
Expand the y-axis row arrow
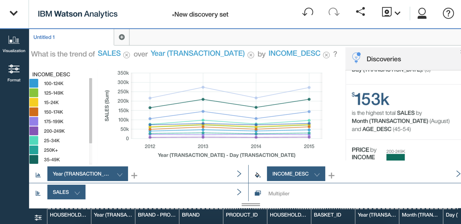coord(239,192)
